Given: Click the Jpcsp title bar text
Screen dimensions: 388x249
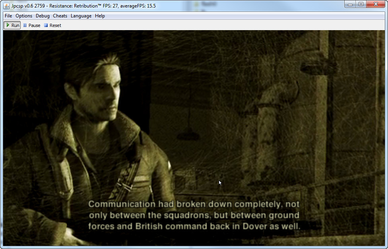Looking at the screenshot, I should (83, 6).
